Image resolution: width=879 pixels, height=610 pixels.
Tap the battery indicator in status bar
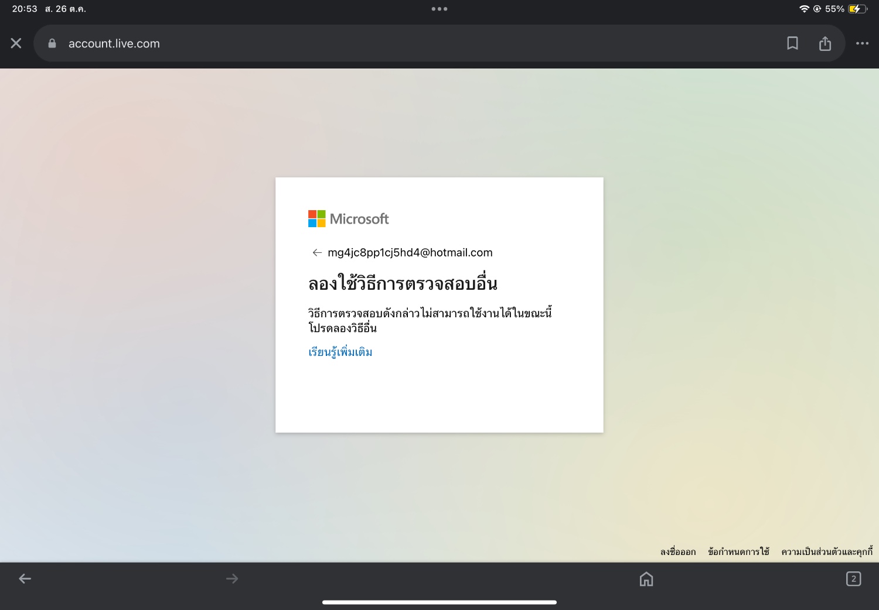pos(857,9)
